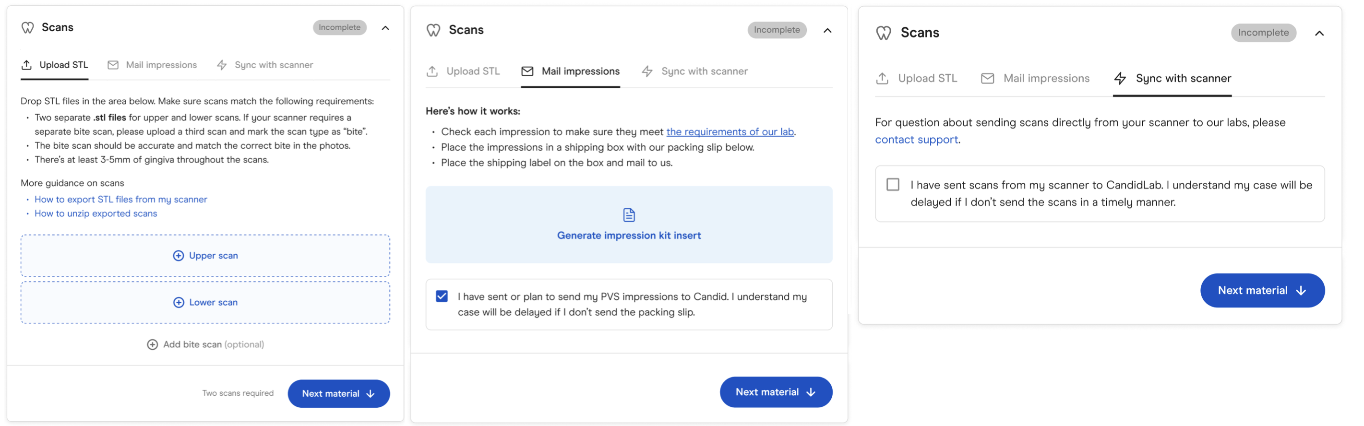
Task: Click the plus icon for Add bite scan
Action: click(x=152, y=344)
